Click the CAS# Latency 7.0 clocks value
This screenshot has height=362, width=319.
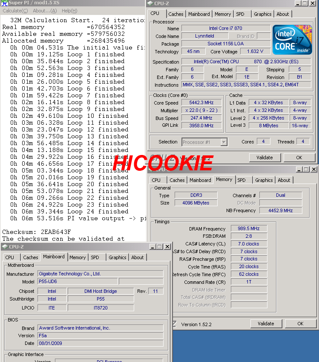click(249, 244)
